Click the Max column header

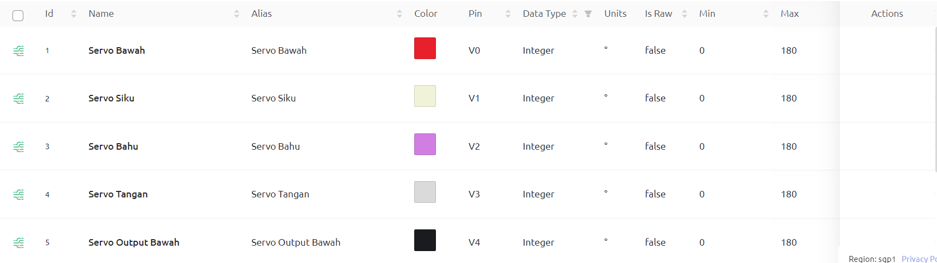(789, 14)
